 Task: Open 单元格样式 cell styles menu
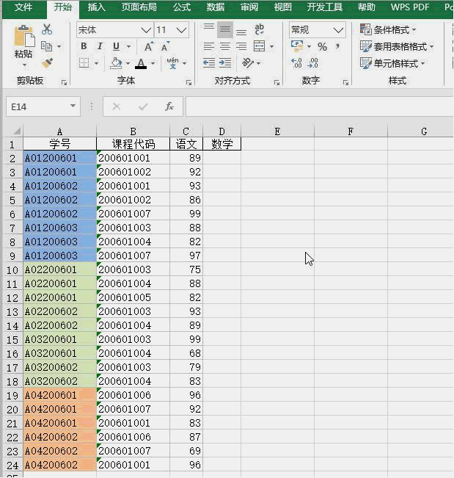click(x=392, y=63)
